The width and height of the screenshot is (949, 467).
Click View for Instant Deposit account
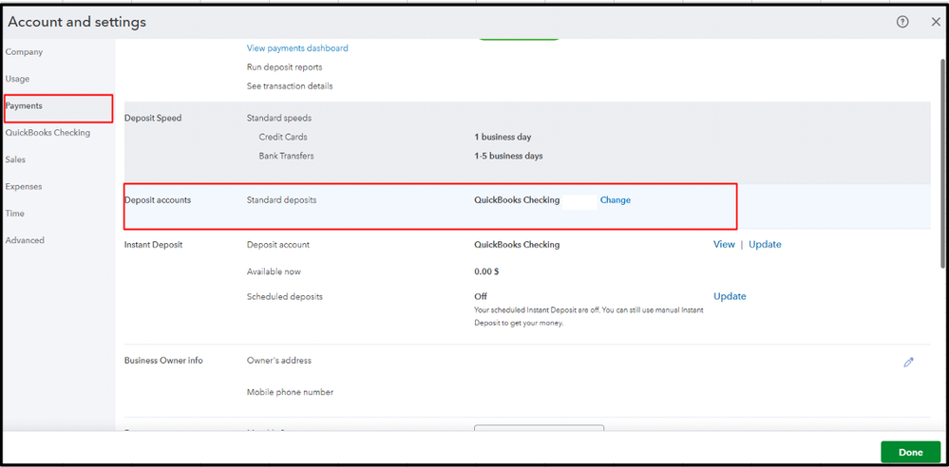724,244
